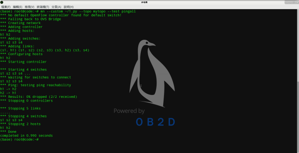Click the final '(base) root@code:~#' prompt
299x153 pixels.
click(x=20, y=139)
